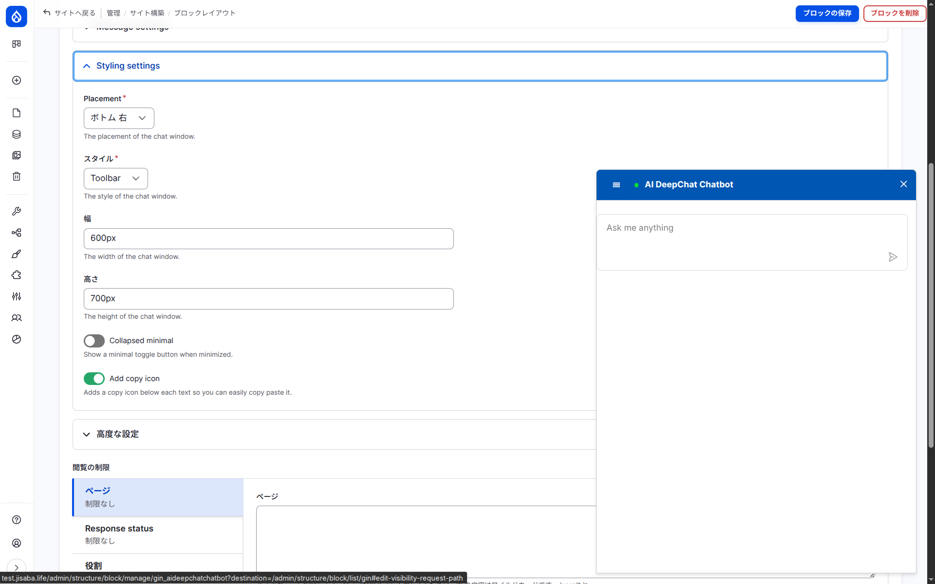Open the Media sidebar icon

17,155
